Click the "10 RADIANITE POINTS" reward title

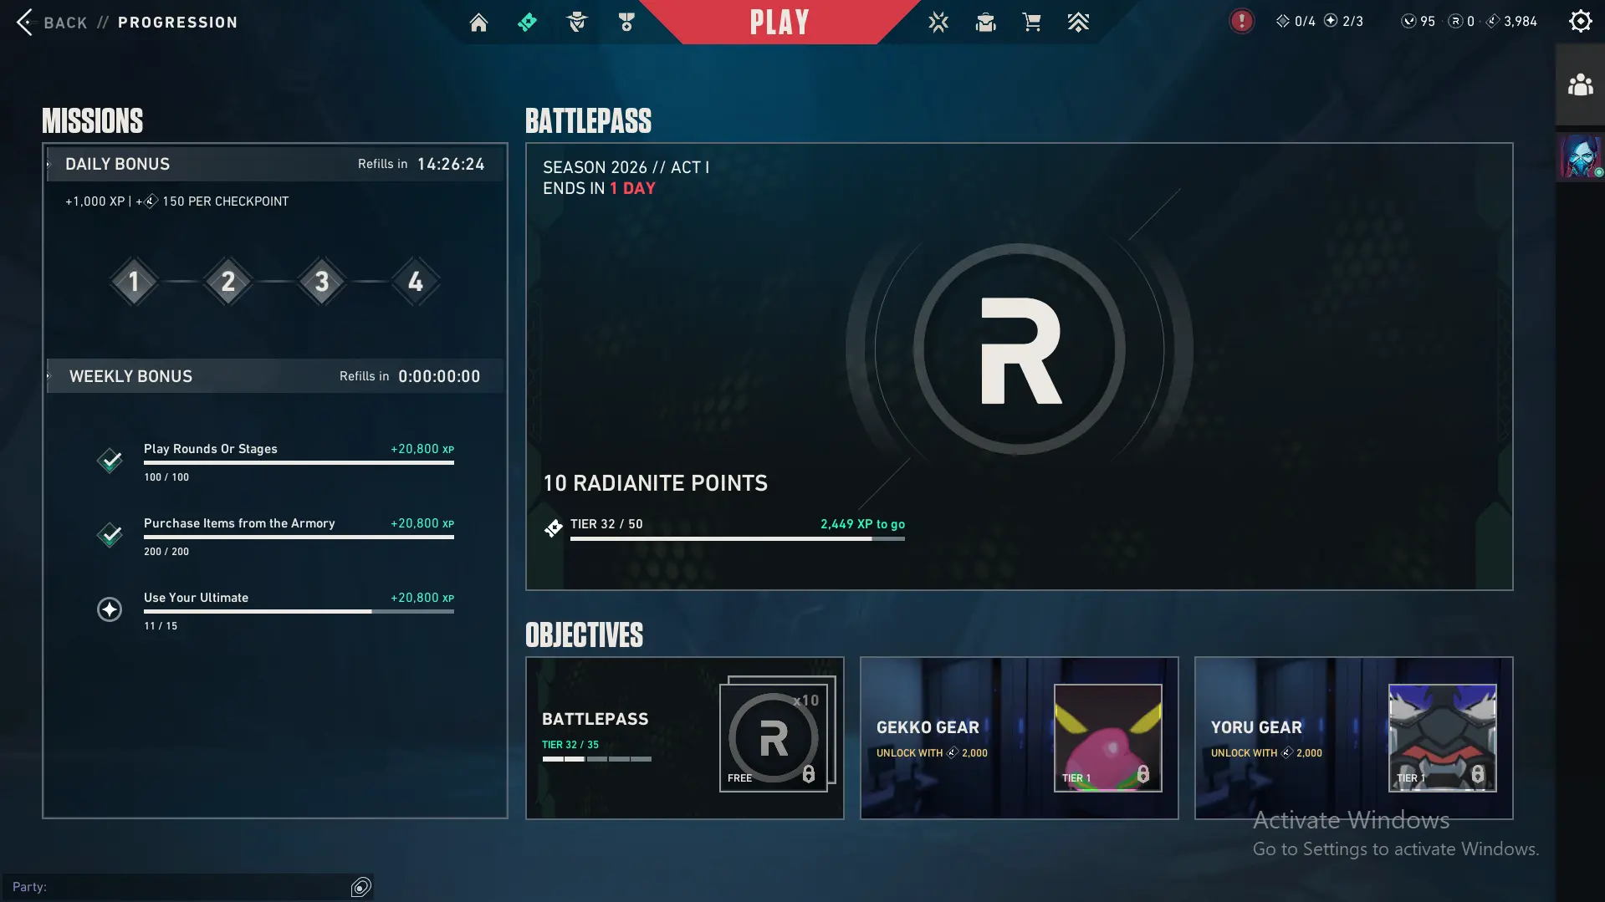tap(655, 483)
